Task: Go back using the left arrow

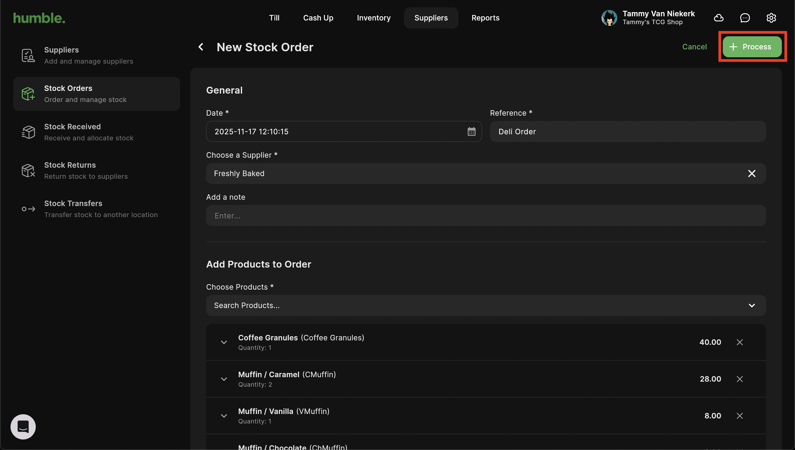Action: tap(201, 47)
